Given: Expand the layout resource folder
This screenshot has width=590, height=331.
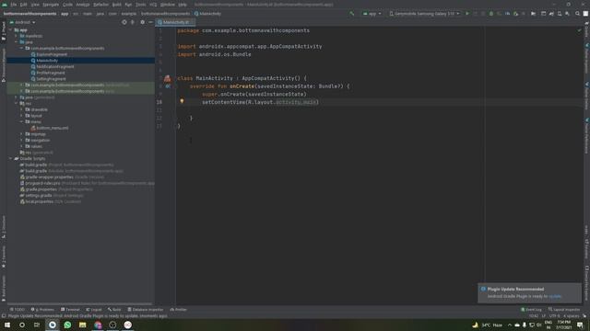Looking at the screenshot, I should [x=21, y=116].
